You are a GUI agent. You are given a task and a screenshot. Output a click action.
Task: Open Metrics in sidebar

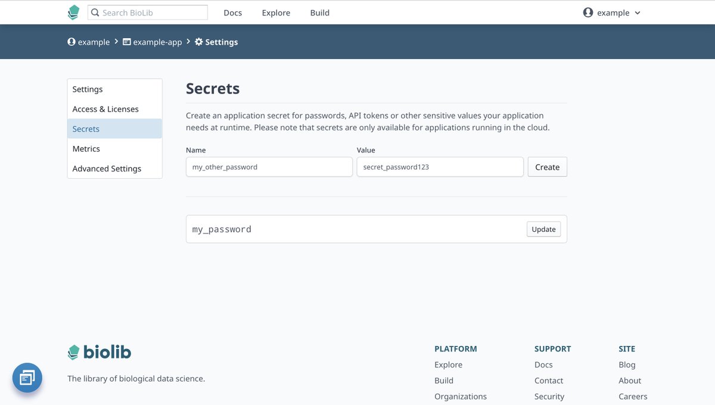(114, 149)
